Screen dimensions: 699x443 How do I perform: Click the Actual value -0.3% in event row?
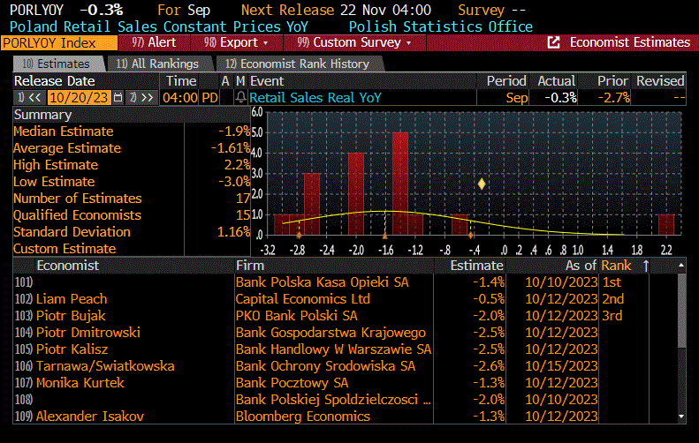point(561,97)
